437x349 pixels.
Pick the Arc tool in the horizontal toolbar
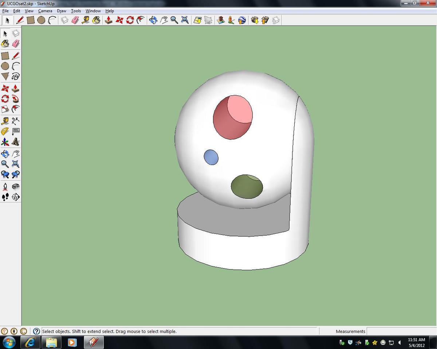click(x=52, y=20)
